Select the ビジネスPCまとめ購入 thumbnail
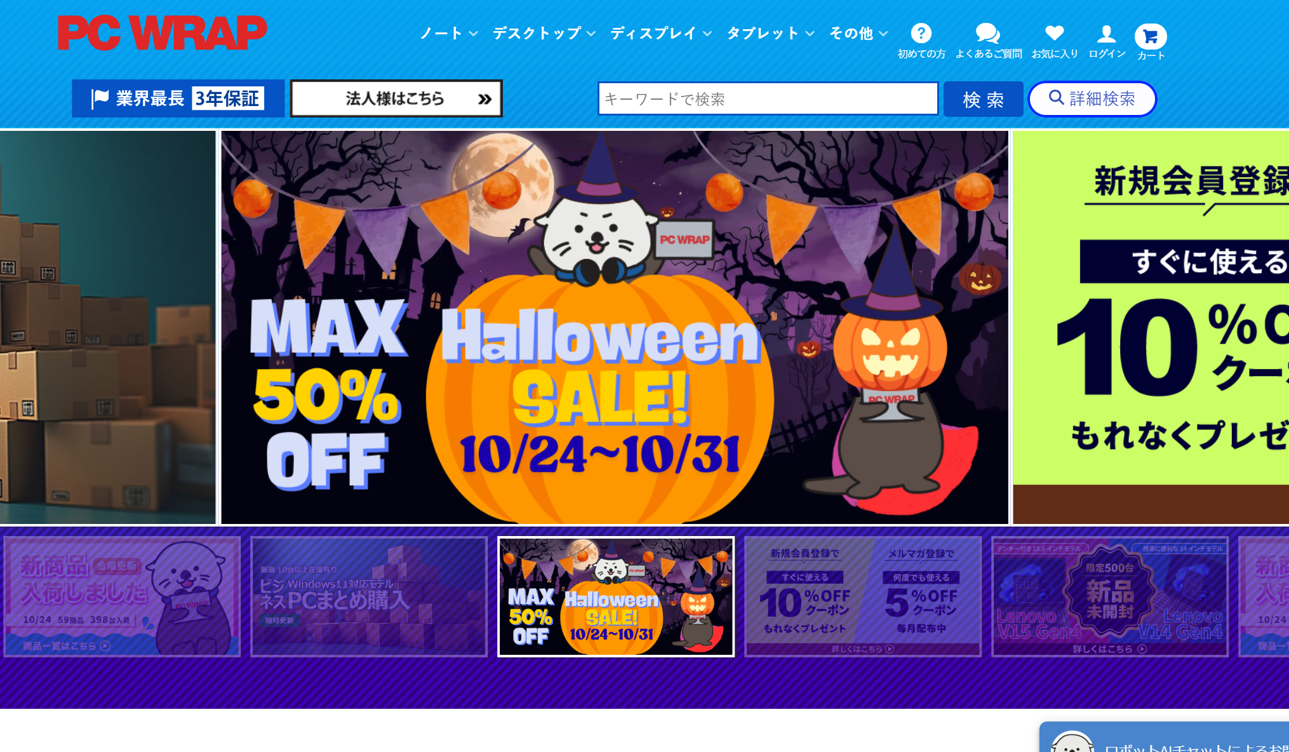Screen dimensions: 1289x752 coord(369,596)
